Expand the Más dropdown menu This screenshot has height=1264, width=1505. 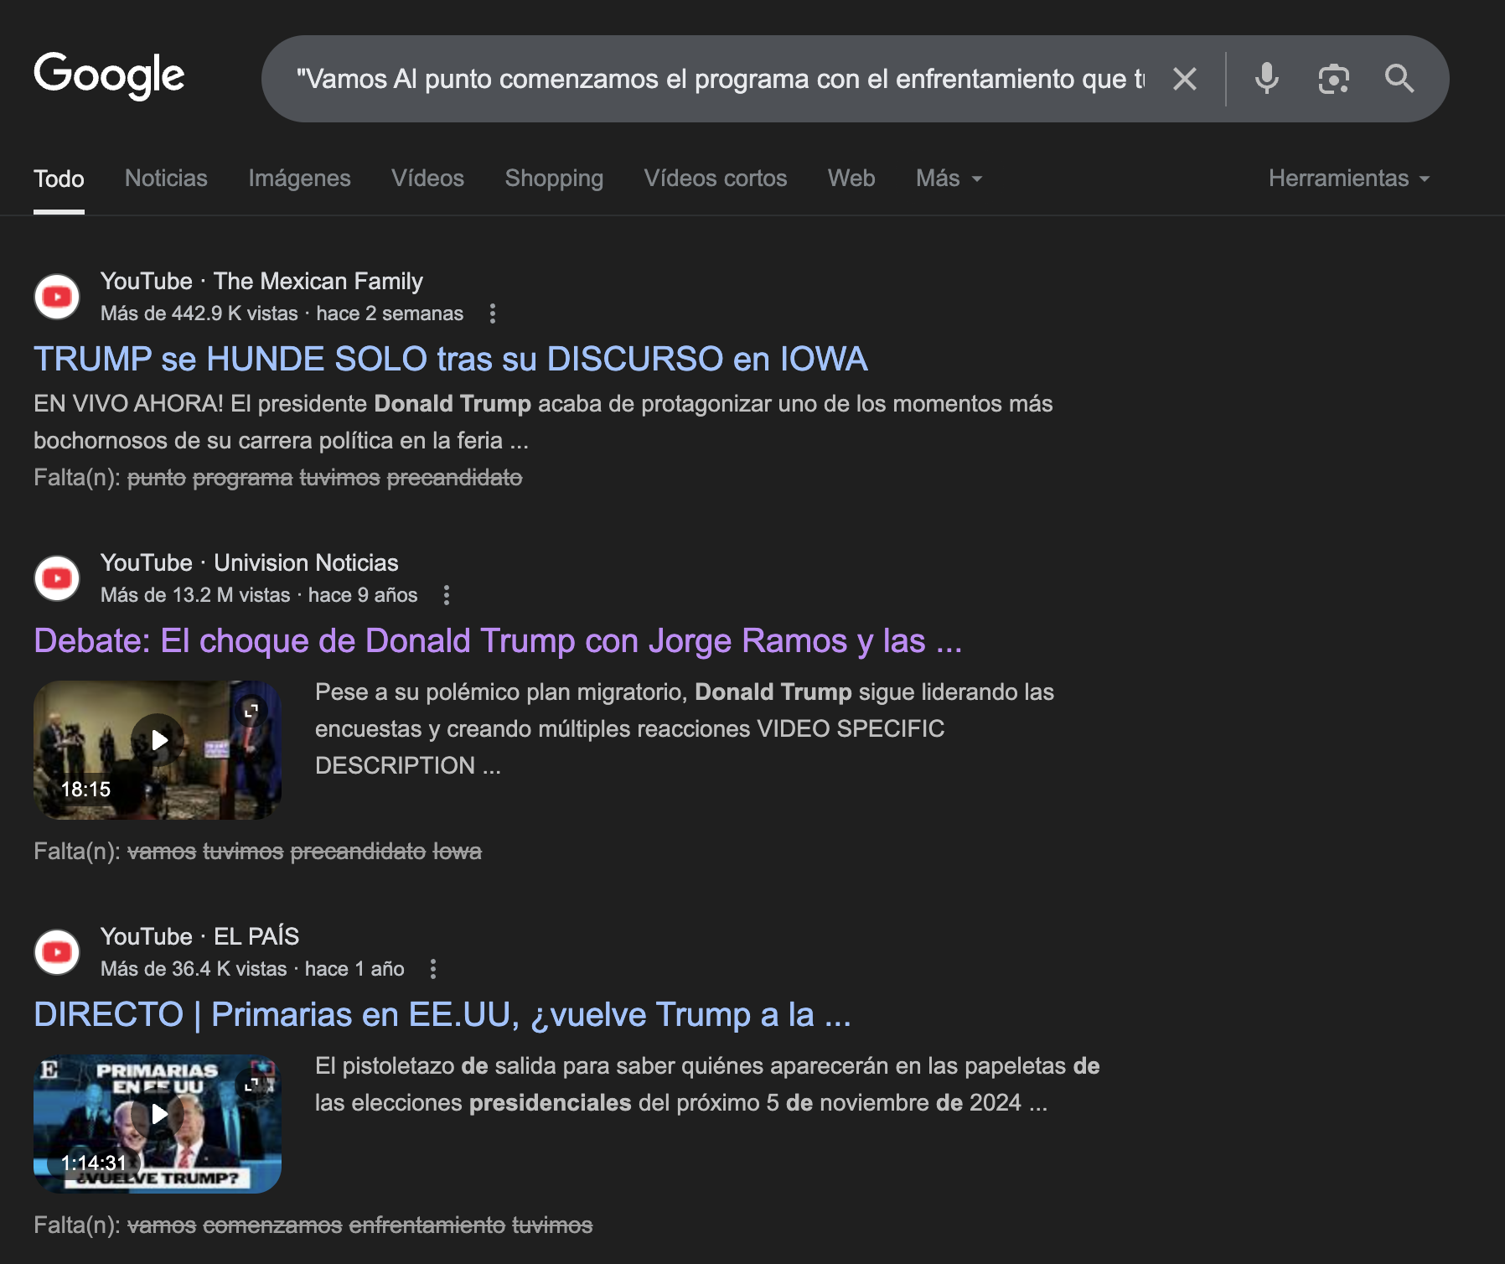(x=949, y=179)
